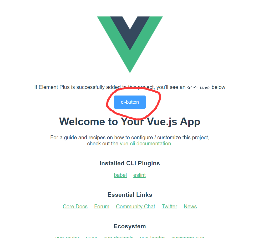263x238 pixels.
Task: Click the Ecosystem heading
Action: tap(130, 226)
